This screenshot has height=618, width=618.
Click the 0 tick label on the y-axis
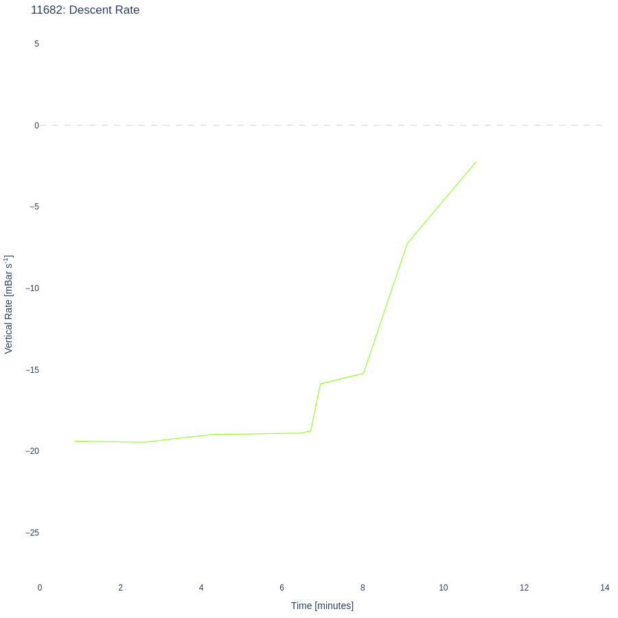point(37,126)
